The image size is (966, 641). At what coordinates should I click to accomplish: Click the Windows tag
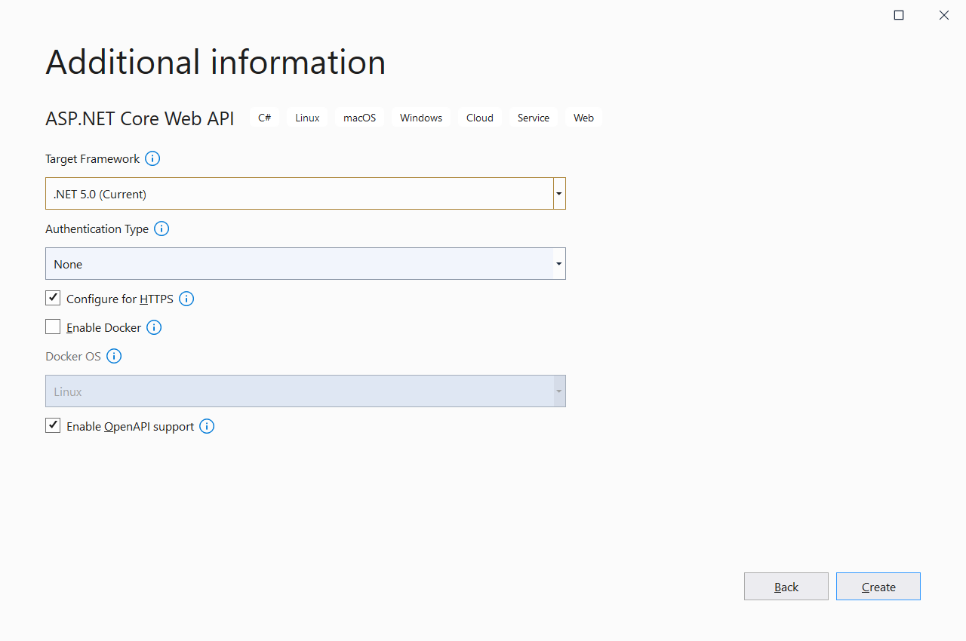(x=421, y=118)
